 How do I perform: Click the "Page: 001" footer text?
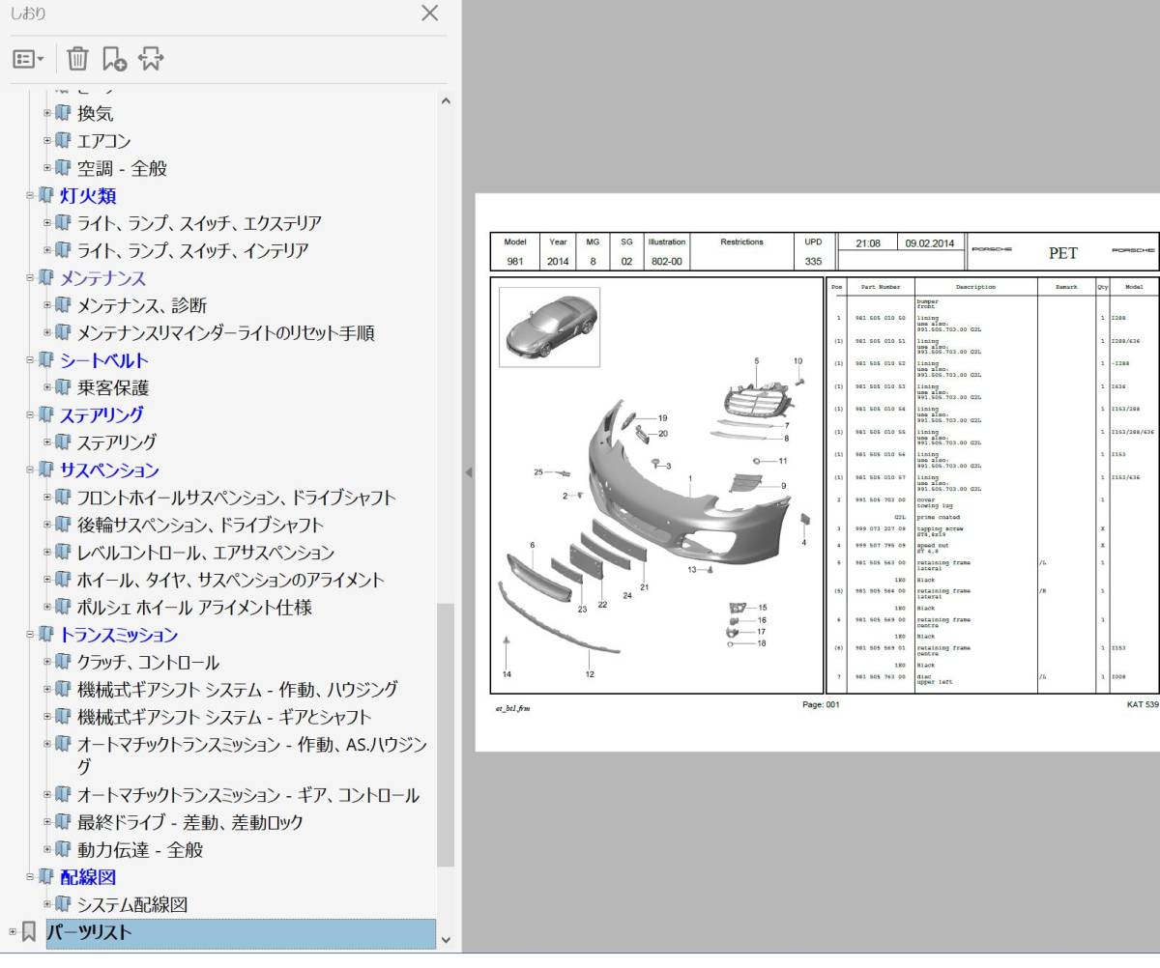point(822,705)
